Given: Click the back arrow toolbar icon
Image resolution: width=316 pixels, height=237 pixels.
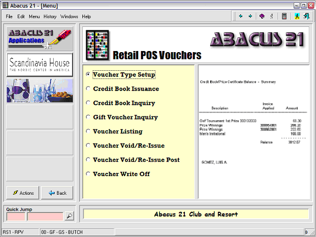Looking at the screenshot, I should coord(241,16).
